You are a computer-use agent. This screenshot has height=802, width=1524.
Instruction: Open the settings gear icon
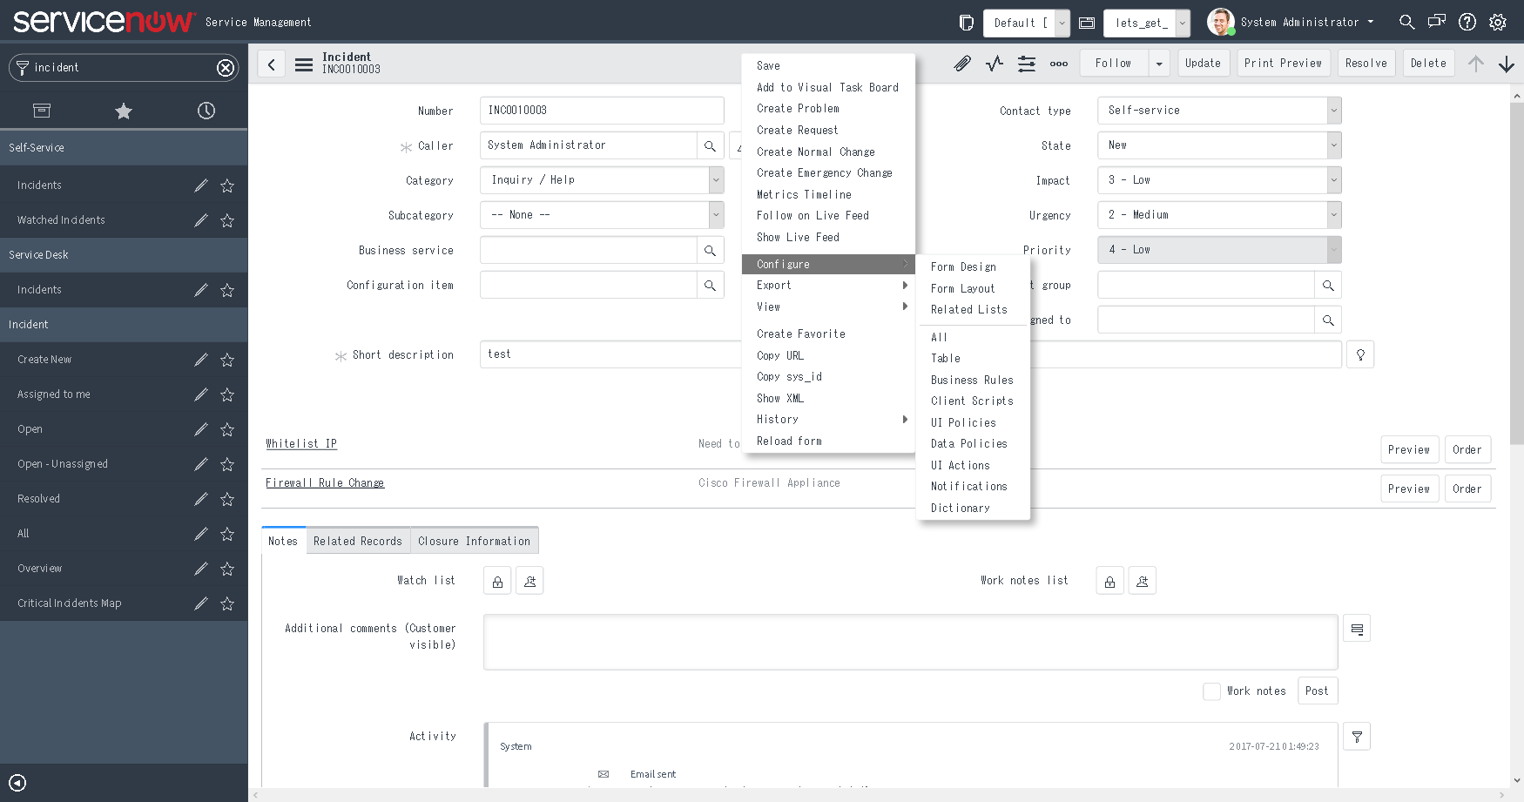pyautogui.click(x=1498, y=22)
